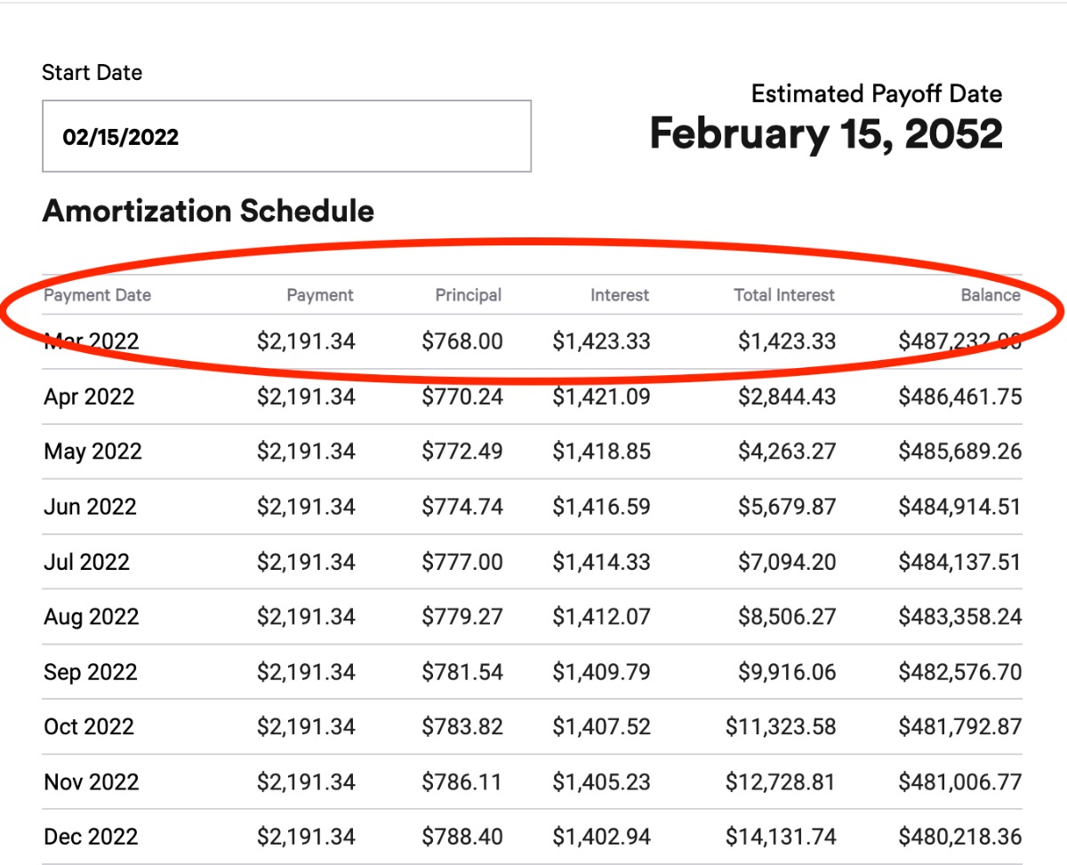Click the February 15, 2052 payoff date
The image size is (1067, 865).
click(x=826, y=133)
